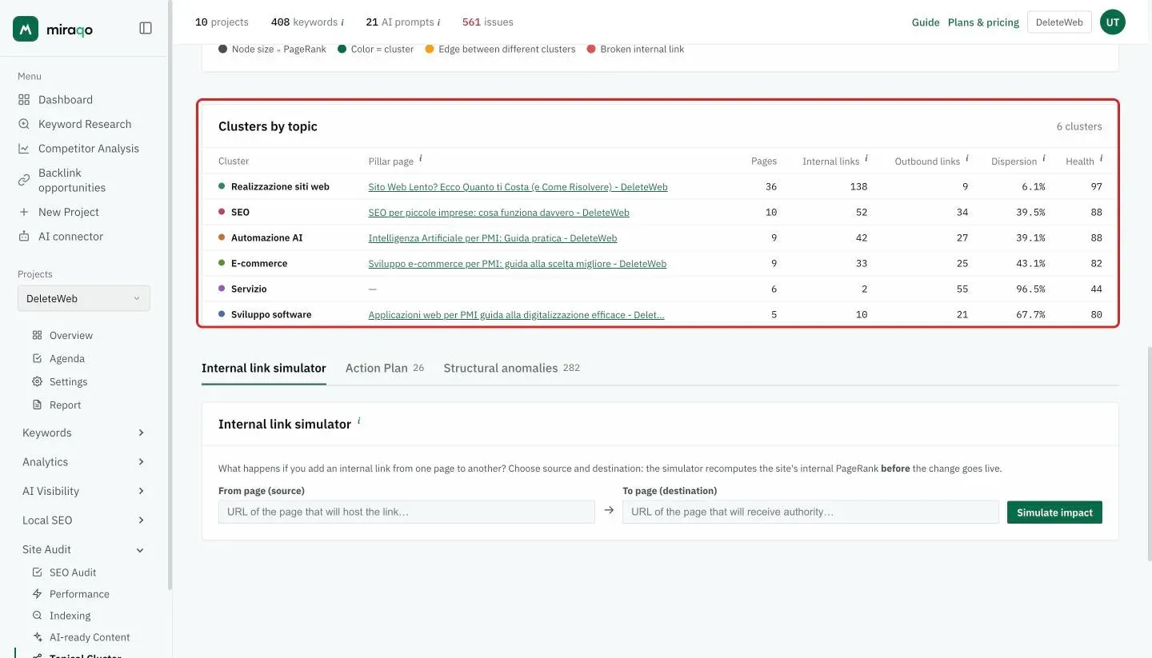Open Dashboard from the sidebar menu

pyautogui.click(x=66, y=100)
